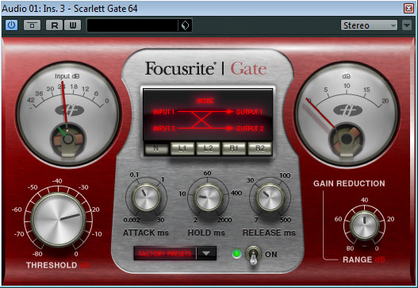Click the Attack ms knob
The image size is (418, 288).
coord(146,198)
